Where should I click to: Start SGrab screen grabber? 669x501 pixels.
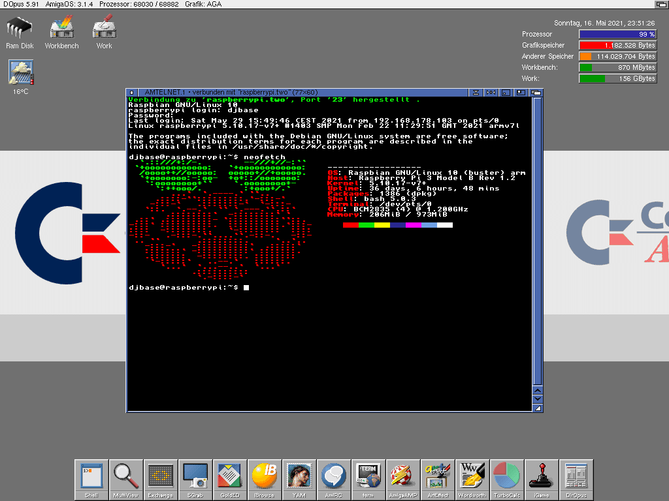coord(195,479)
